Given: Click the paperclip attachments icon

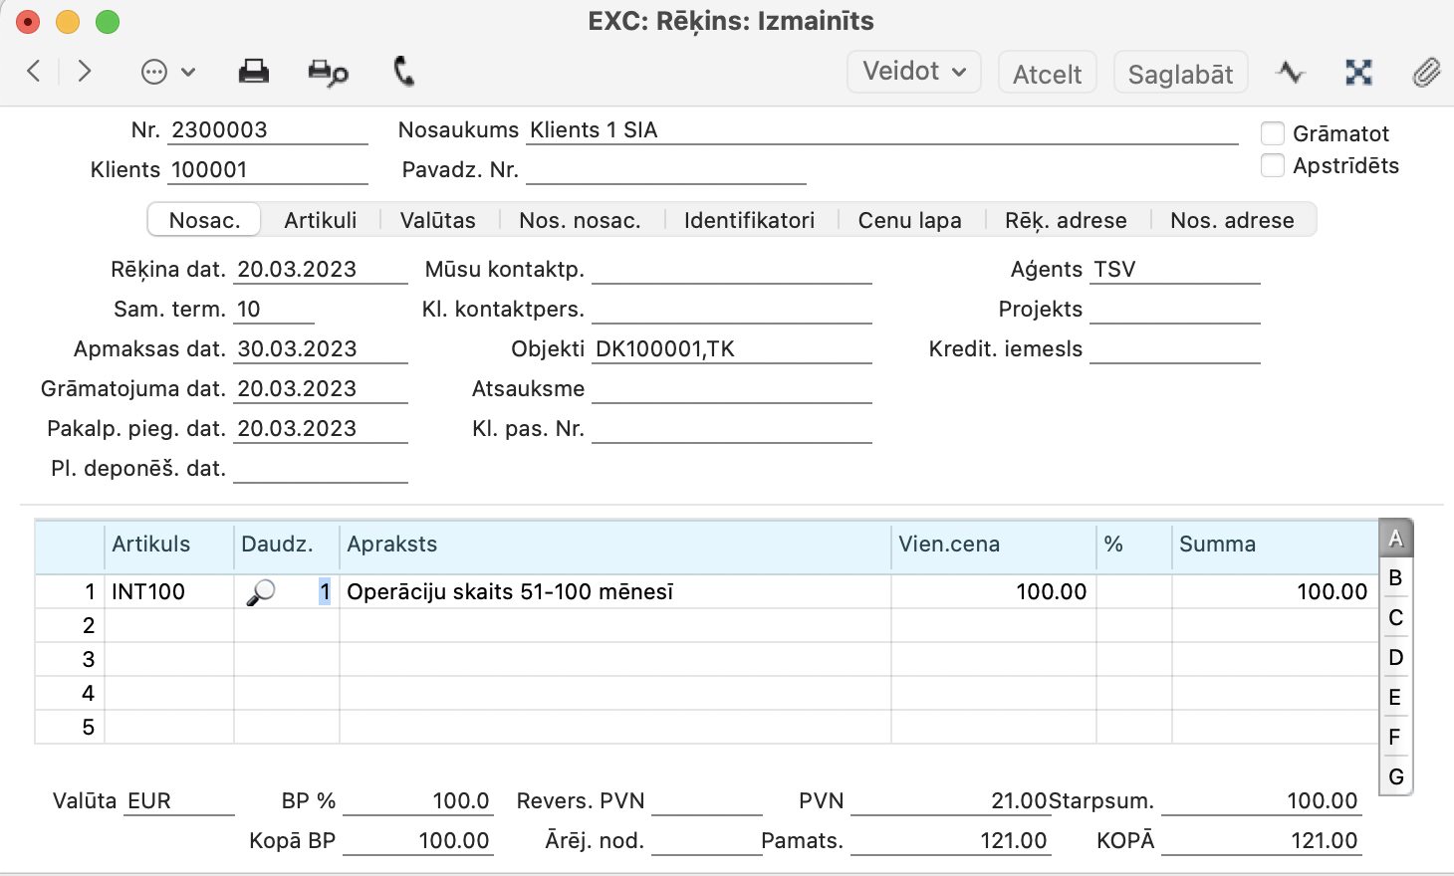Looking at the screenshot, I should (x=1426, y=73).
